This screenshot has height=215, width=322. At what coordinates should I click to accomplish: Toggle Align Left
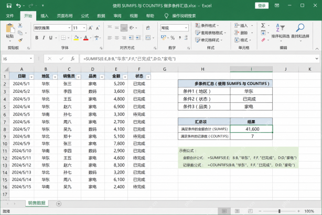click(110, 38)
